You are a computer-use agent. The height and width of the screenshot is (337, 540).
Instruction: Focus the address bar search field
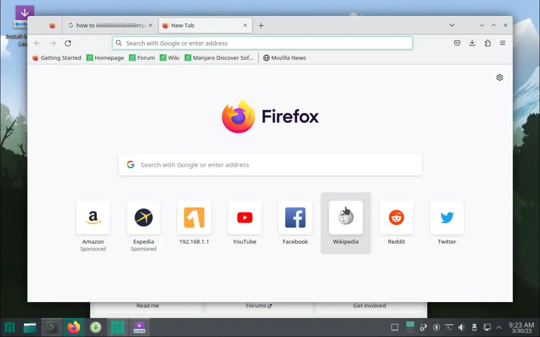click(262, 43)
